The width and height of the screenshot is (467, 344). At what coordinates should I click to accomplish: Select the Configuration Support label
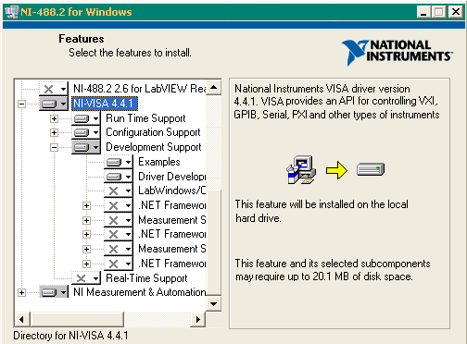pos(153,132)
